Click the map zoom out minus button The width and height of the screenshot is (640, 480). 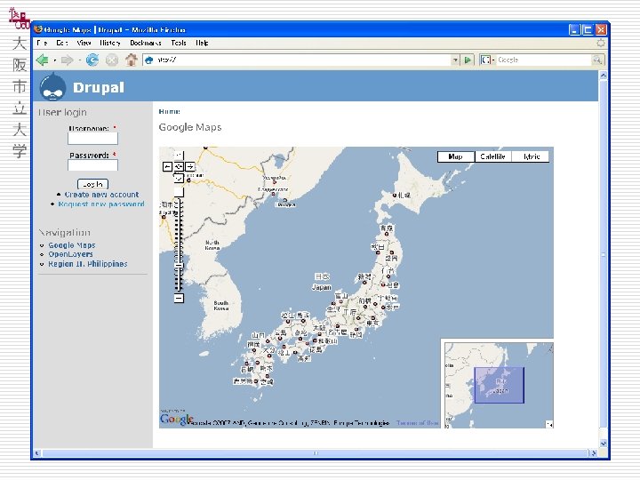tap(179, 298)
